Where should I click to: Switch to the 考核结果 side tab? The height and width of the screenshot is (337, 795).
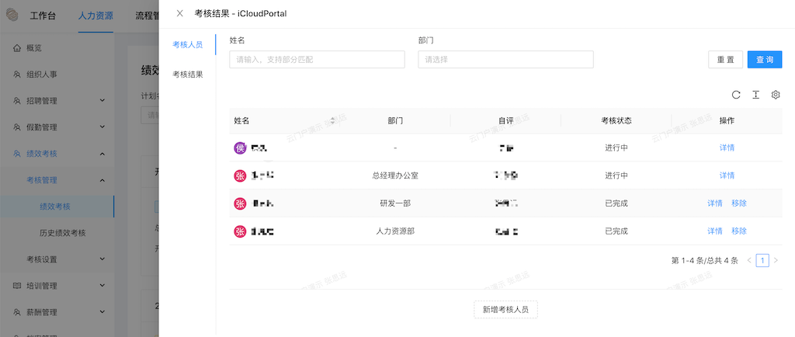pos(188,75)
